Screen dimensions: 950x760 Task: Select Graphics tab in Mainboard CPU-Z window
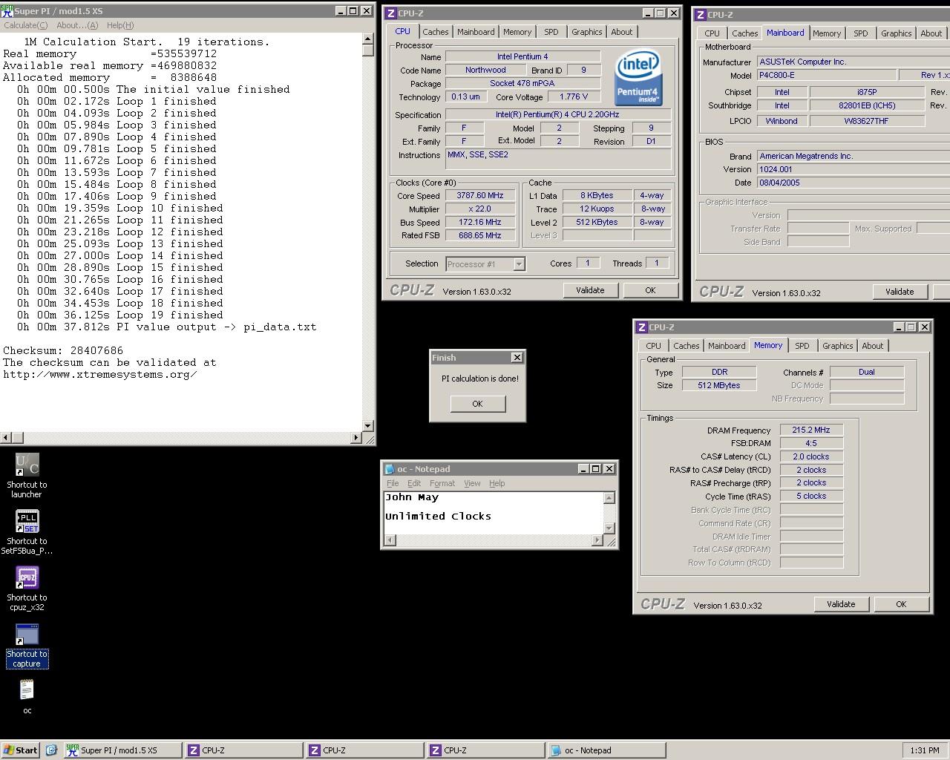click(897, 33)
